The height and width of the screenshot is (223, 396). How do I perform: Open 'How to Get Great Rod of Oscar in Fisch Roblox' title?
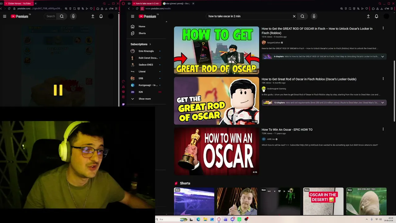(x=309, y=79)
